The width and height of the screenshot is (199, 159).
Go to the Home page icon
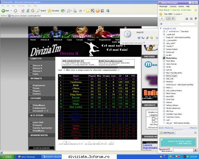click(x=33, y=11)
